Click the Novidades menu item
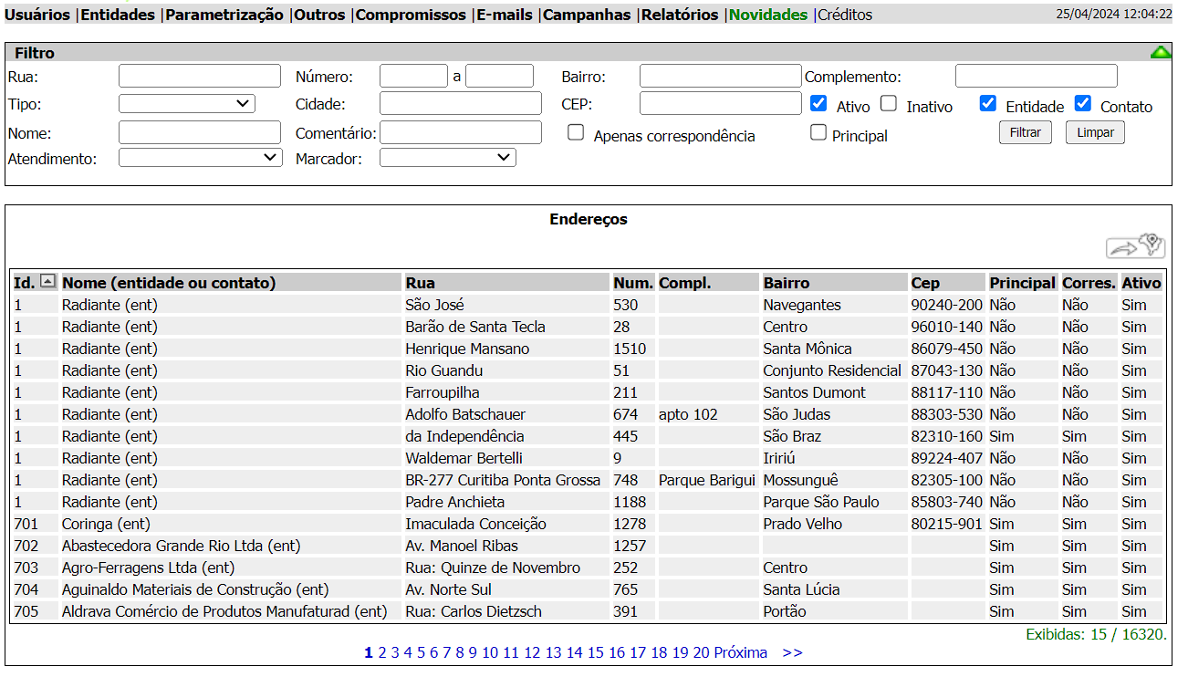The width and height of the screenshot is (1188, 677). coord(768,15)
